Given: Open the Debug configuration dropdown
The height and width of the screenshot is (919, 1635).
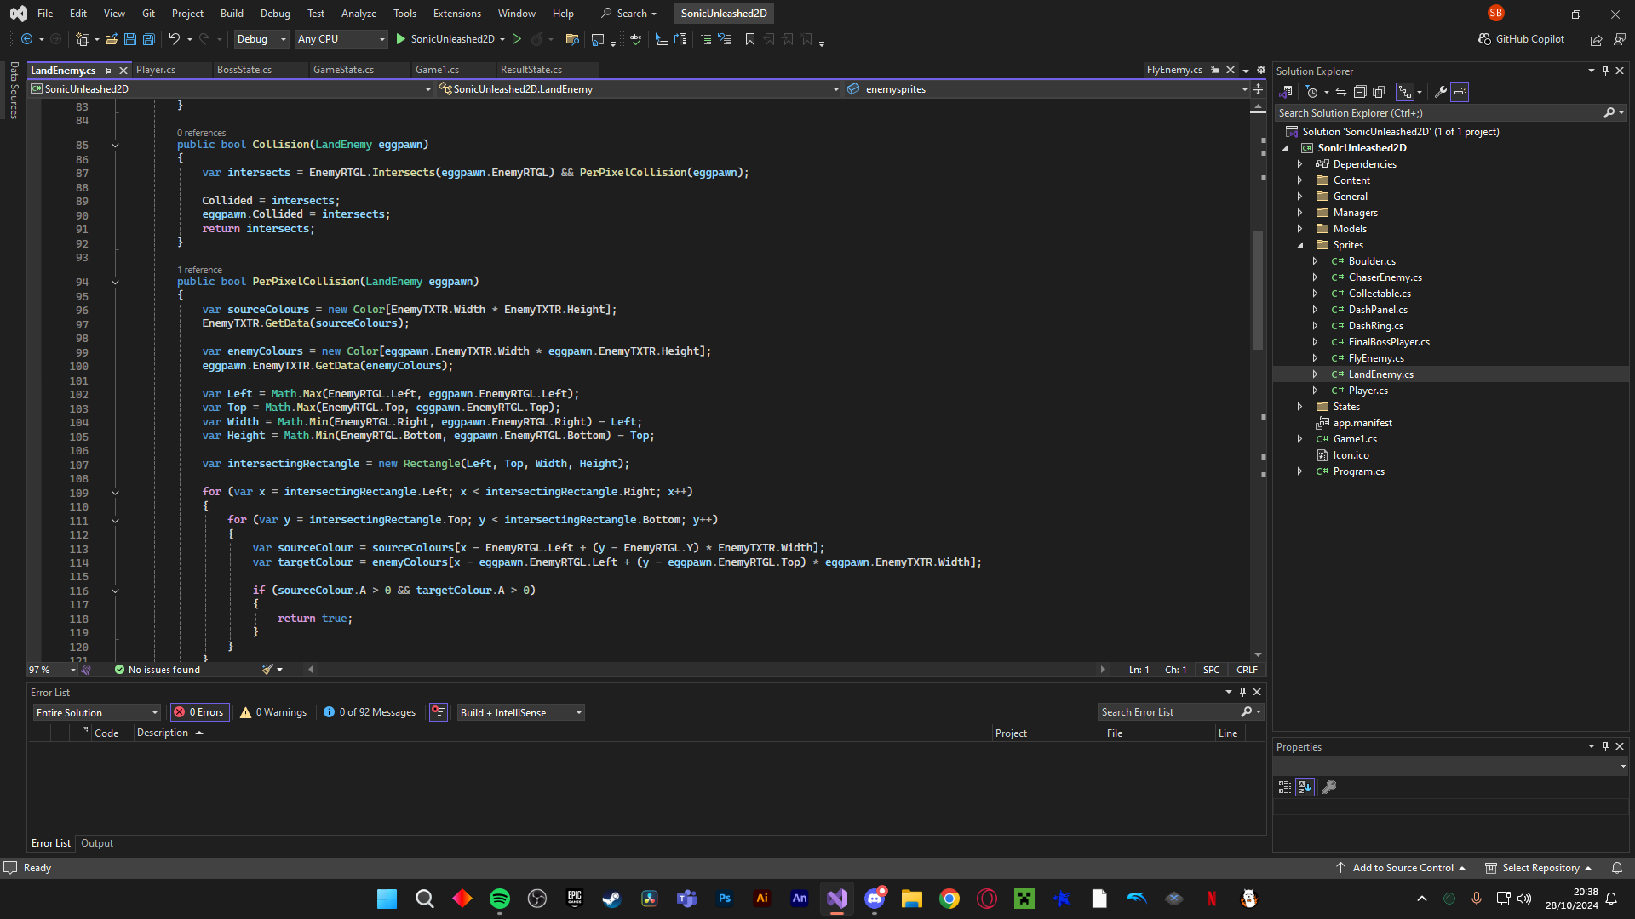Looking at the screenshot, I should pyautogui.click(x=261, y=39).
